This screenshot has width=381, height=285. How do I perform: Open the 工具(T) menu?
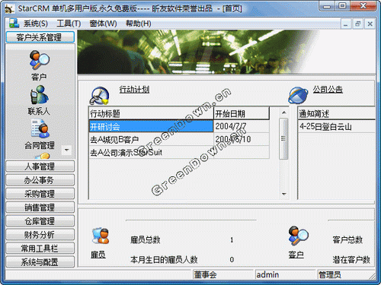point(69,24)
